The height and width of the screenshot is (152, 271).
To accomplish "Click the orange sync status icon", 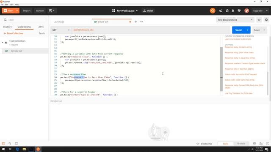I will [213, 11].
